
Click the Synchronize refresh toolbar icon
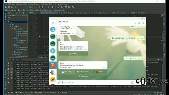coord(12,7)
